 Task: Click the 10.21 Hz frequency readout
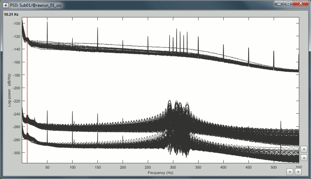[x=11, y=15]
